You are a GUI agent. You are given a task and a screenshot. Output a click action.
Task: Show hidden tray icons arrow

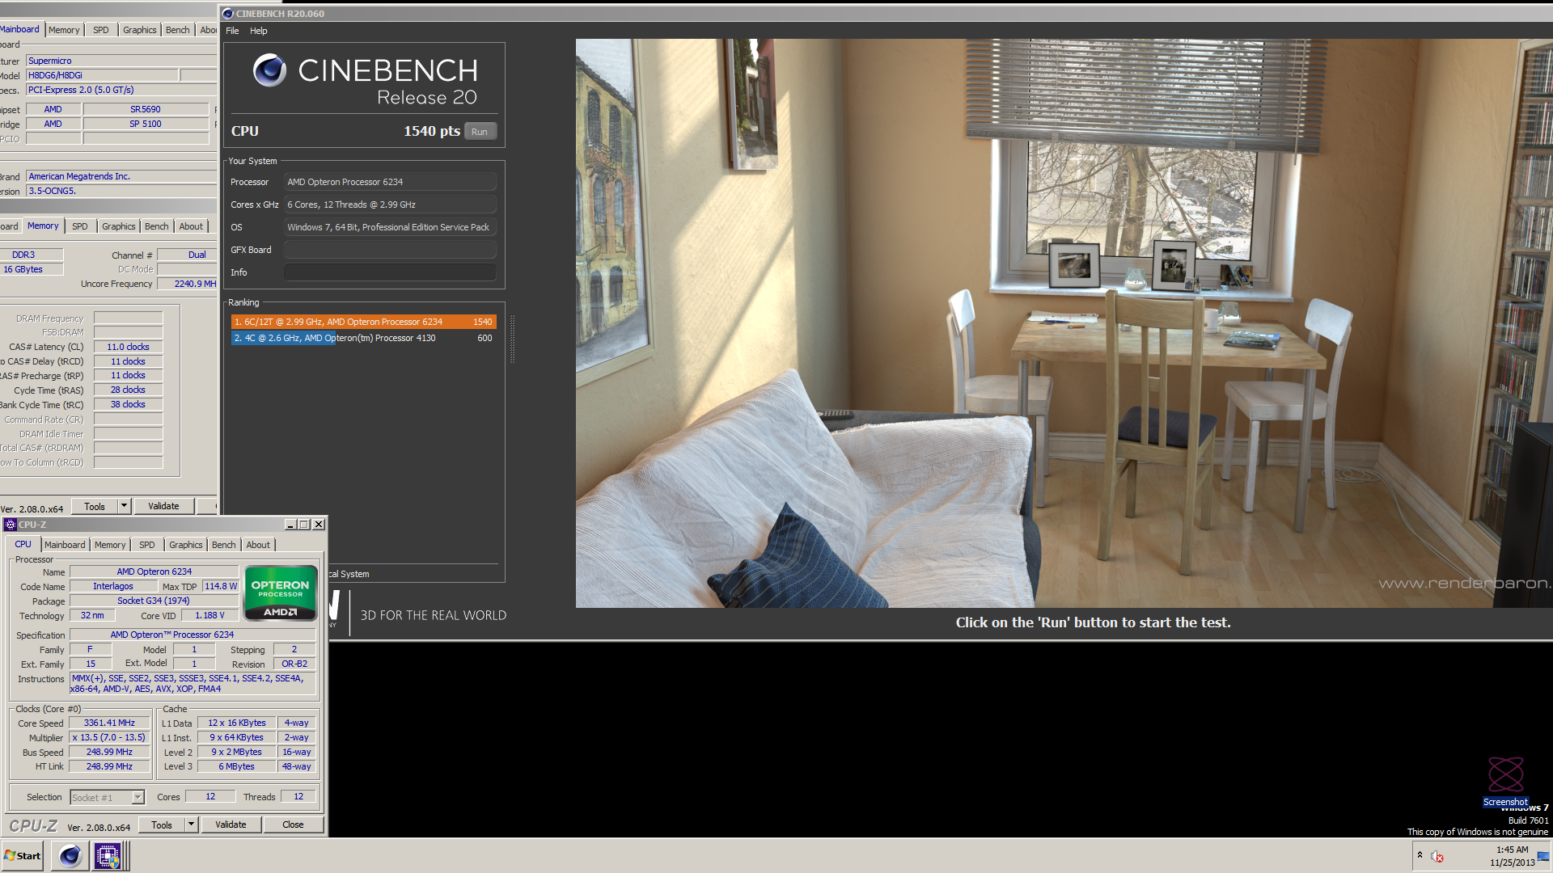click(1420, 855)
